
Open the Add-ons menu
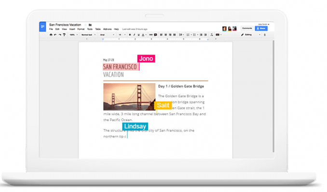click(108, 29)
